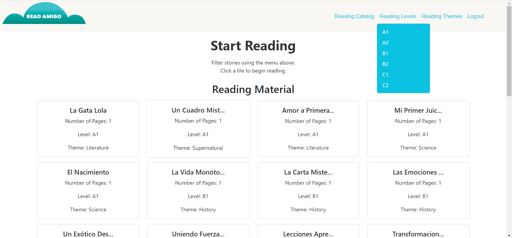
Task: Pick level C1 from the list
Action: click(x=385, y=75)
